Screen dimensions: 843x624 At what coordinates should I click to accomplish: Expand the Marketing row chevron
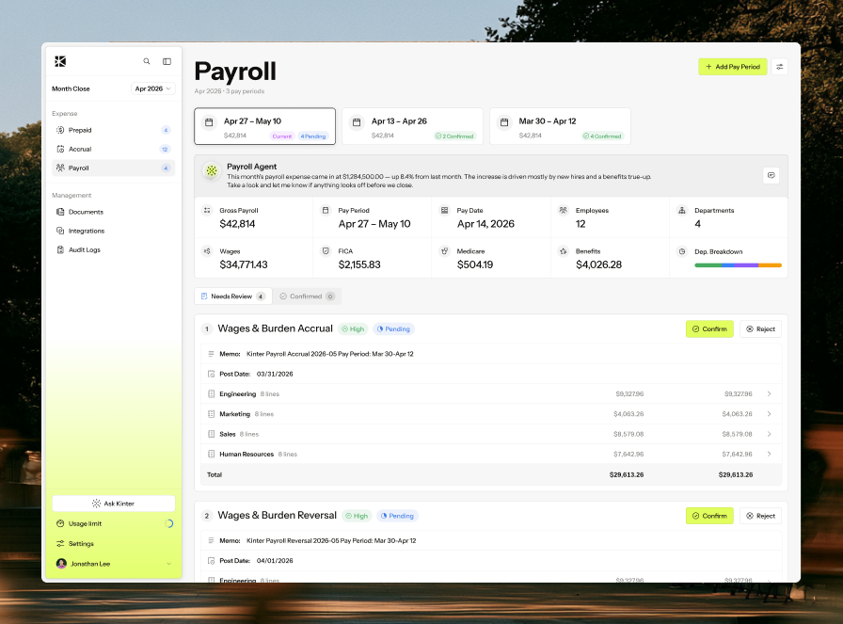click(x=769, y=414)
